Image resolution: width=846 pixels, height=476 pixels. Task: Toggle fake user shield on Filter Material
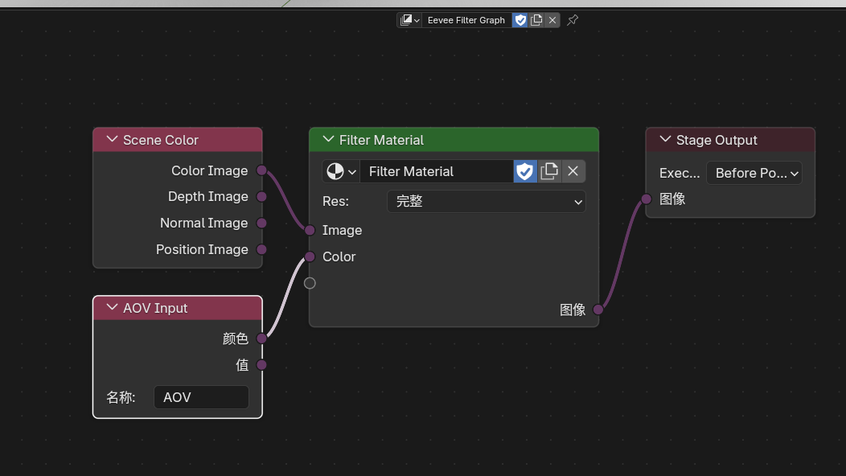pyautogui.click(x=525, y=171)
